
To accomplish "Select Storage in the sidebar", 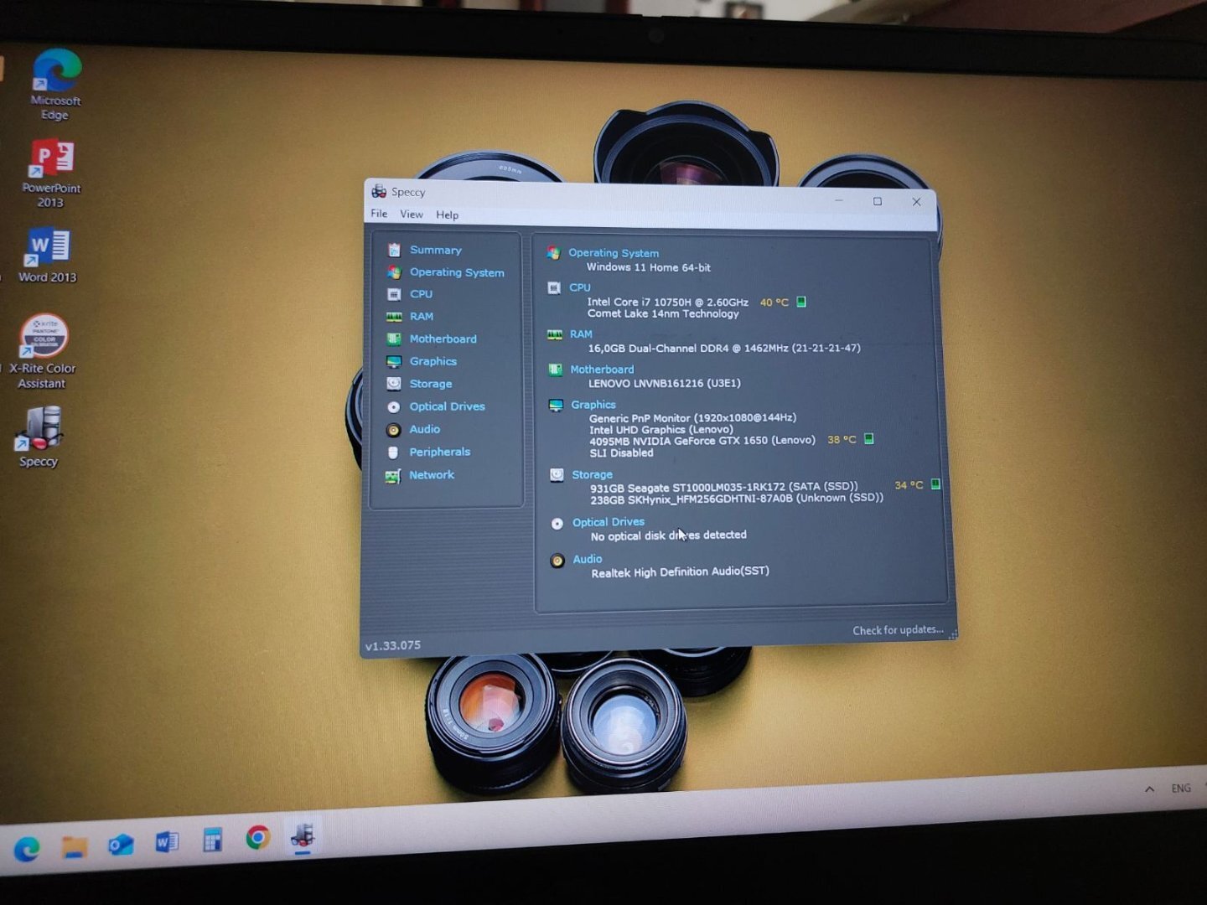I will tap(430, 384).
